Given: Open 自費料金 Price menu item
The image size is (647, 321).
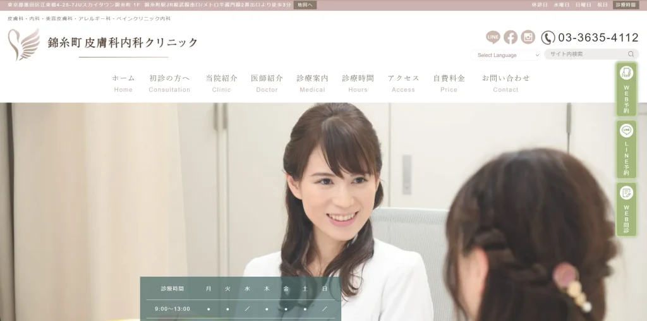Looking at the screenshot, I should coord(449,83).
